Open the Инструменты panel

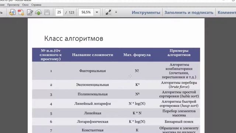pyautogui.click(x=146, y=12)
